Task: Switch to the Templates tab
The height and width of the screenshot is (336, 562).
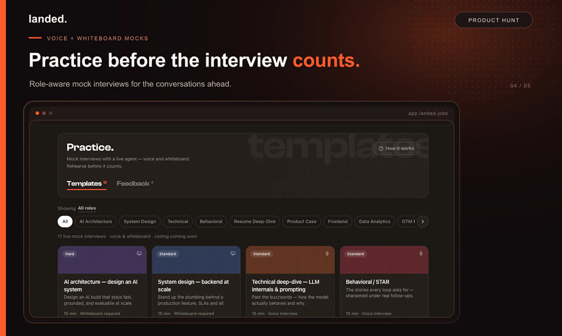Action: 86,184
